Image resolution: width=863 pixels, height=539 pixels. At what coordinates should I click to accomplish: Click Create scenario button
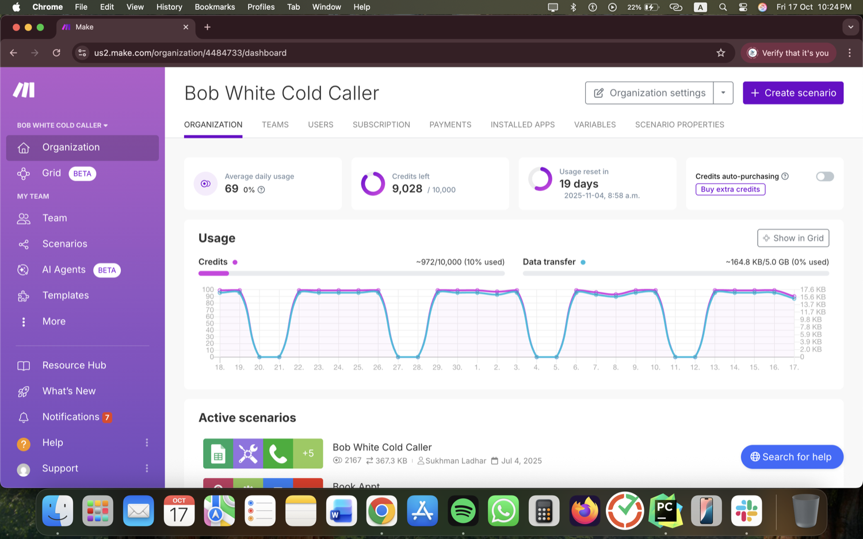(x=793, y=93)
